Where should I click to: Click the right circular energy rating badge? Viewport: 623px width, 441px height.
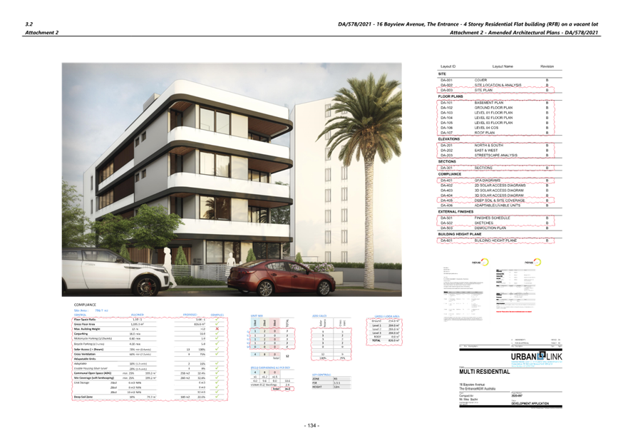coord(537,262)
